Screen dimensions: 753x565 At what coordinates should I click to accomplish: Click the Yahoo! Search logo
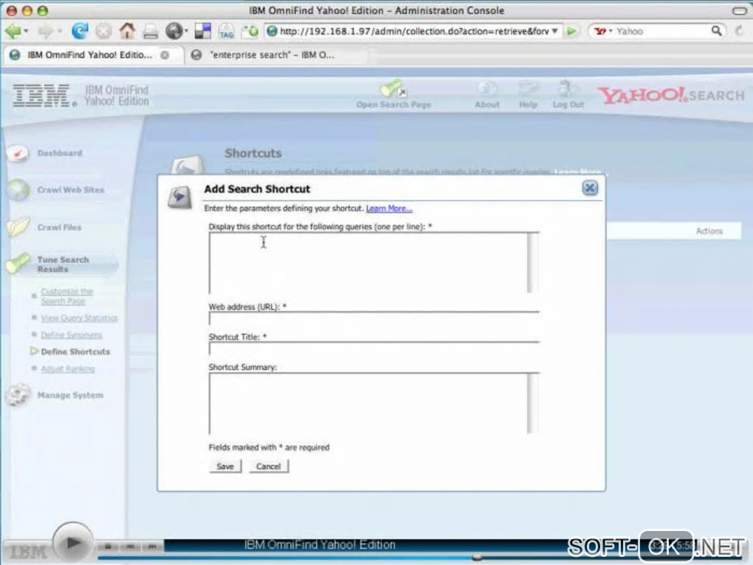[671, 95]
